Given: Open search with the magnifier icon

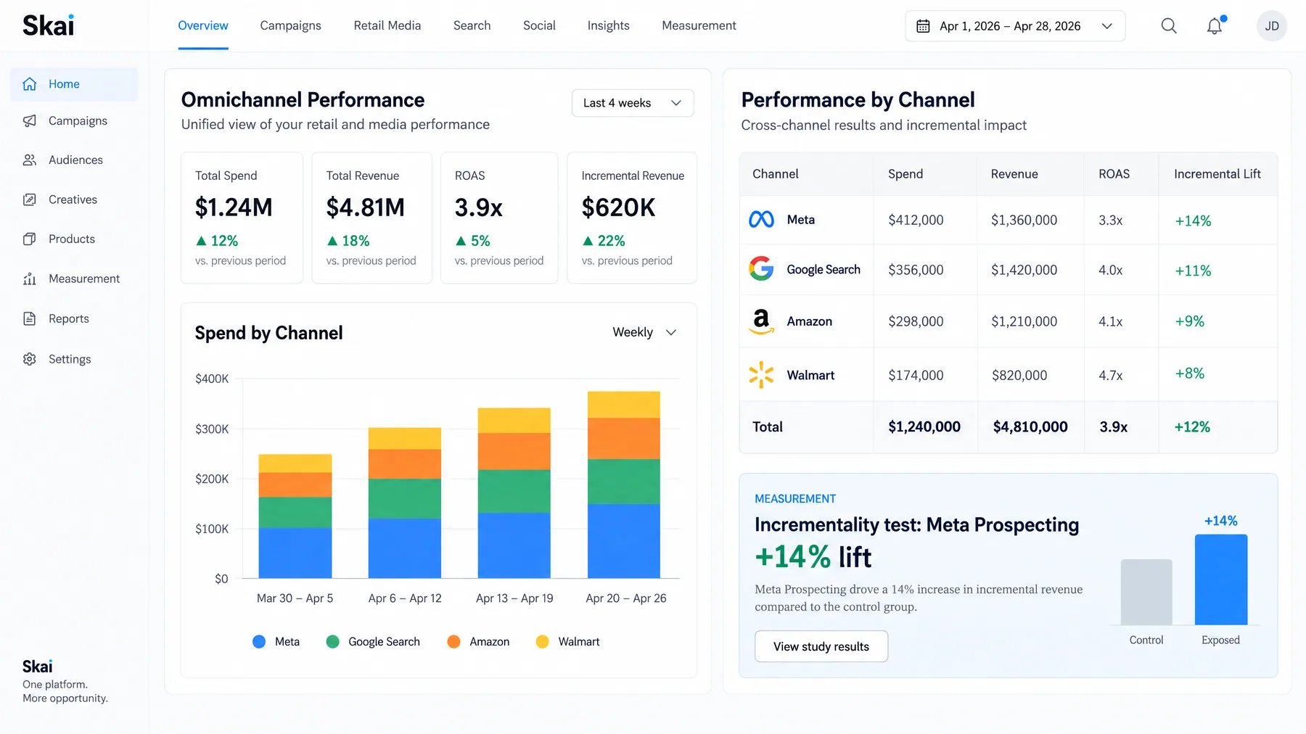Looking at the screenshot, I should tap(1169, 26).
